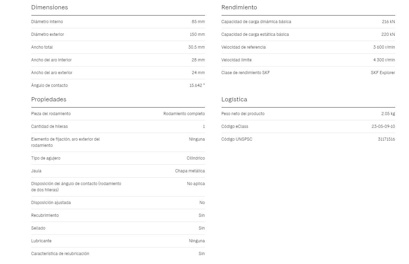The image size is (409, 264).
Task: Click the 150 mm Diámetro exterior value
Action: coord(197,34)
